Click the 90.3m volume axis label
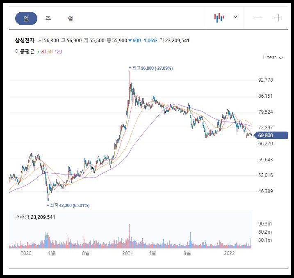 265,223
